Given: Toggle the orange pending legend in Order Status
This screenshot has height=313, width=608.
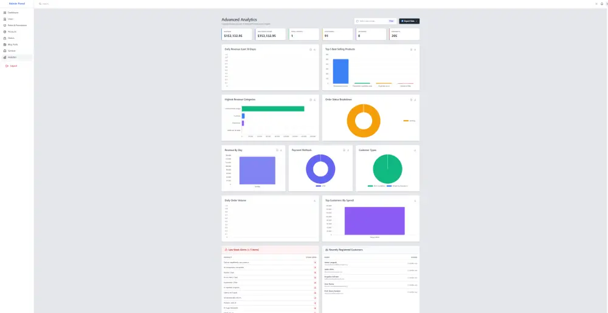Looking at the screenshot, I should pos(409,121).
